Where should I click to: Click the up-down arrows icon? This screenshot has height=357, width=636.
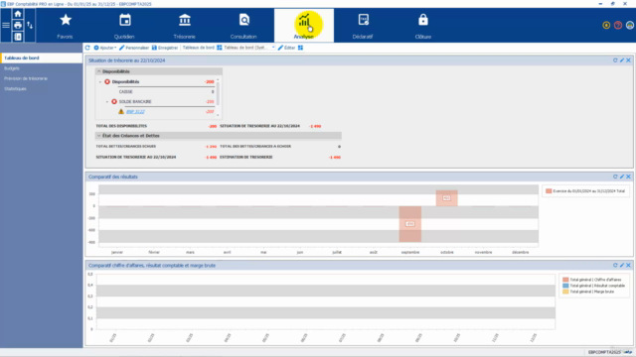(x=30, y=25)
